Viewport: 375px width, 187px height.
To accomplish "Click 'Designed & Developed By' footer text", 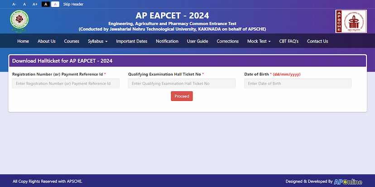I will [x=309, y=182].
